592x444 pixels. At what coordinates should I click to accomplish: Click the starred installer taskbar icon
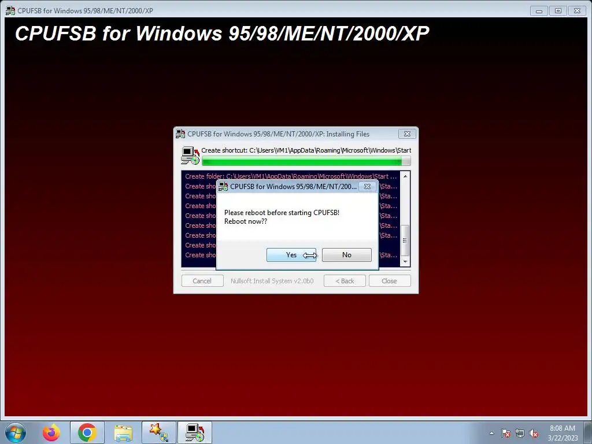coord(159,432)
